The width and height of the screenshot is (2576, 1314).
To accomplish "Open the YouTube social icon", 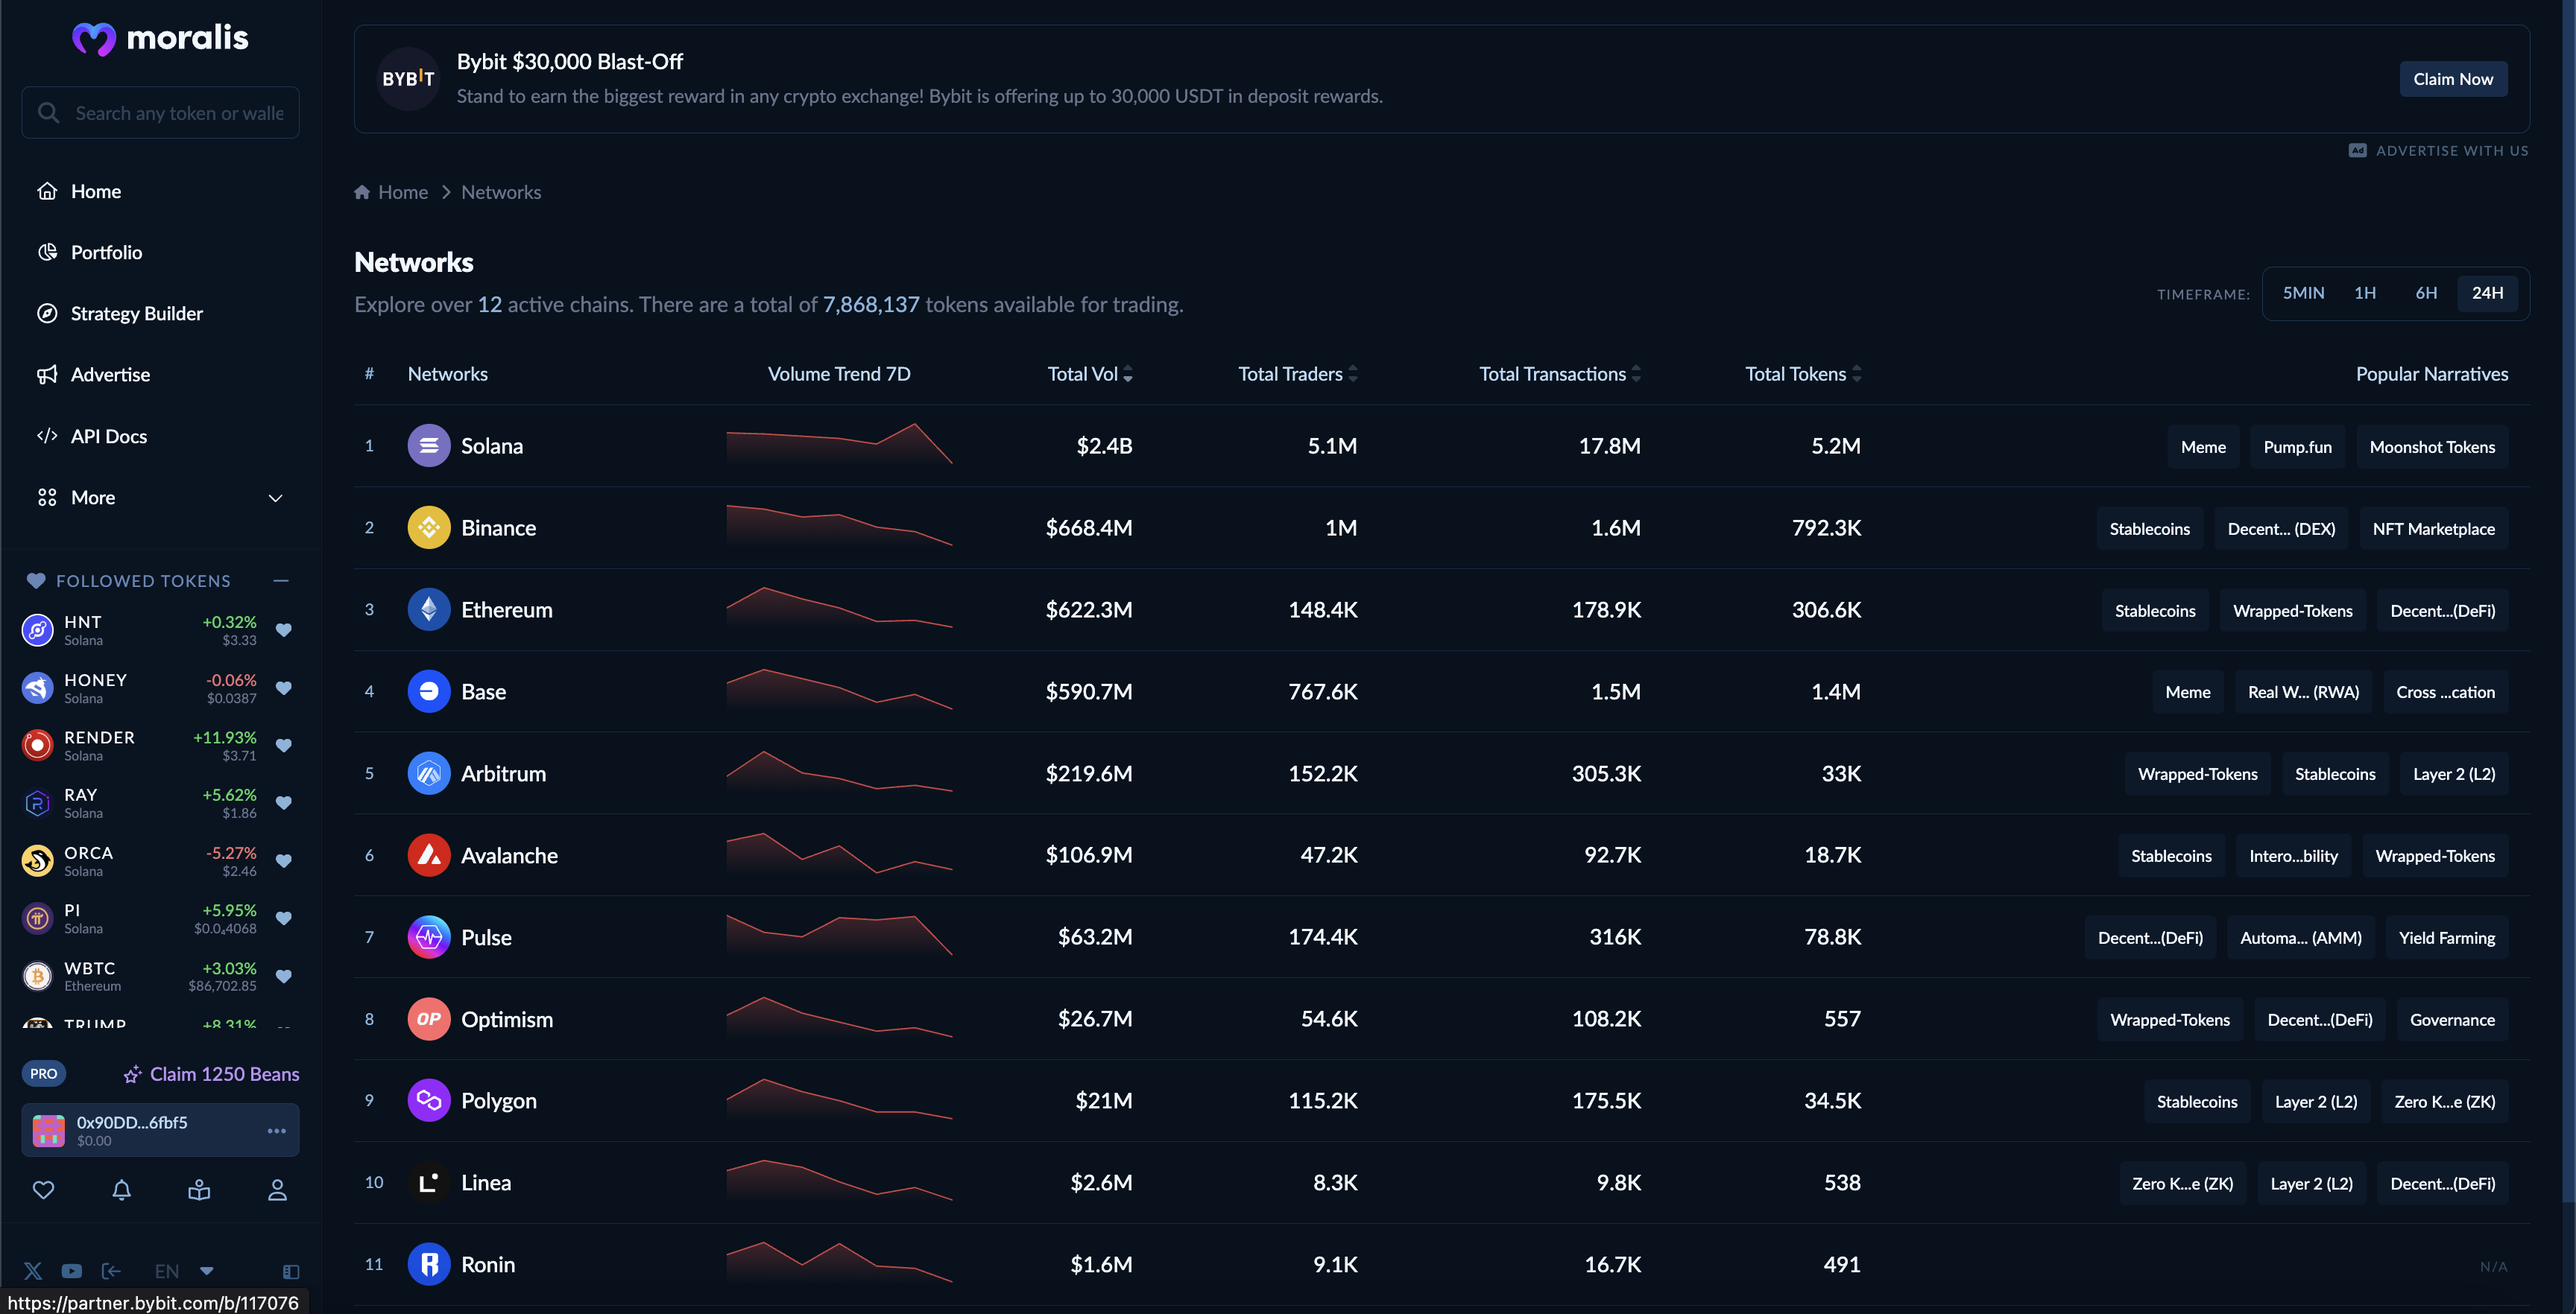I will [71, 1271].
